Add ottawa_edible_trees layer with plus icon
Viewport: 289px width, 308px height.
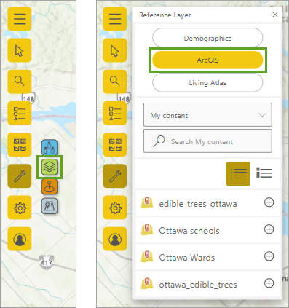(x=269, y=283)
